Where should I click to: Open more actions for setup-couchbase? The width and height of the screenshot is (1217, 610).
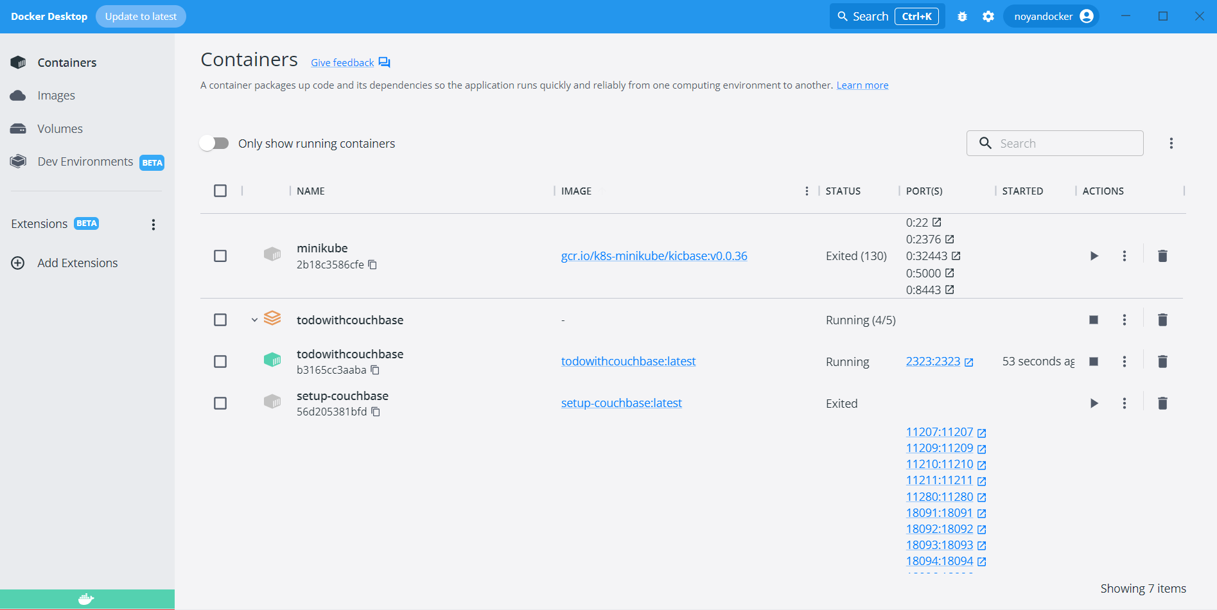(x=1125, y=403)
